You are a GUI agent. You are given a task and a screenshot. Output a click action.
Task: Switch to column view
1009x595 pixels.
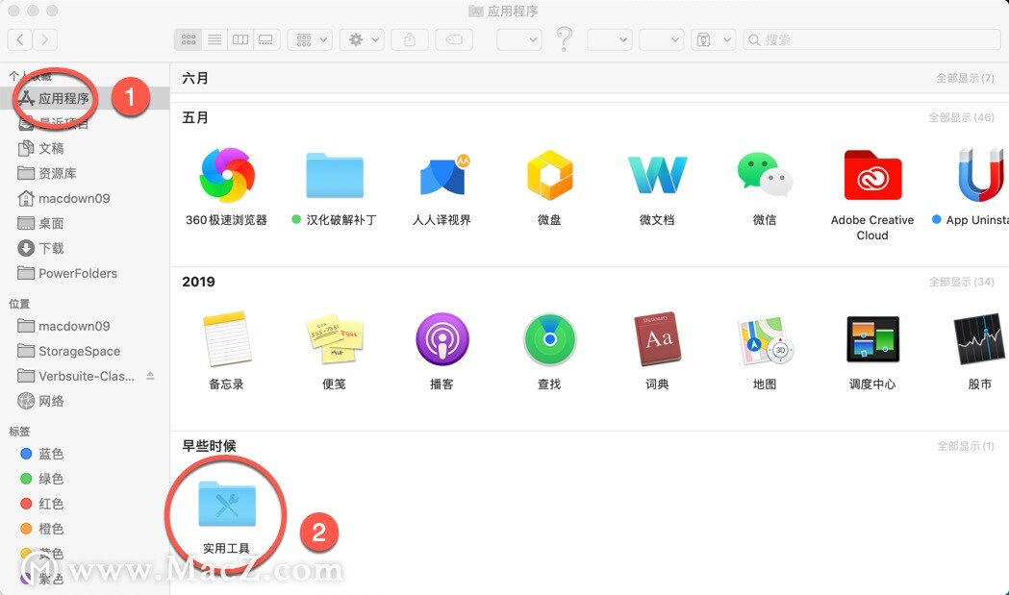pyautogui.click(x=240, y=39)
